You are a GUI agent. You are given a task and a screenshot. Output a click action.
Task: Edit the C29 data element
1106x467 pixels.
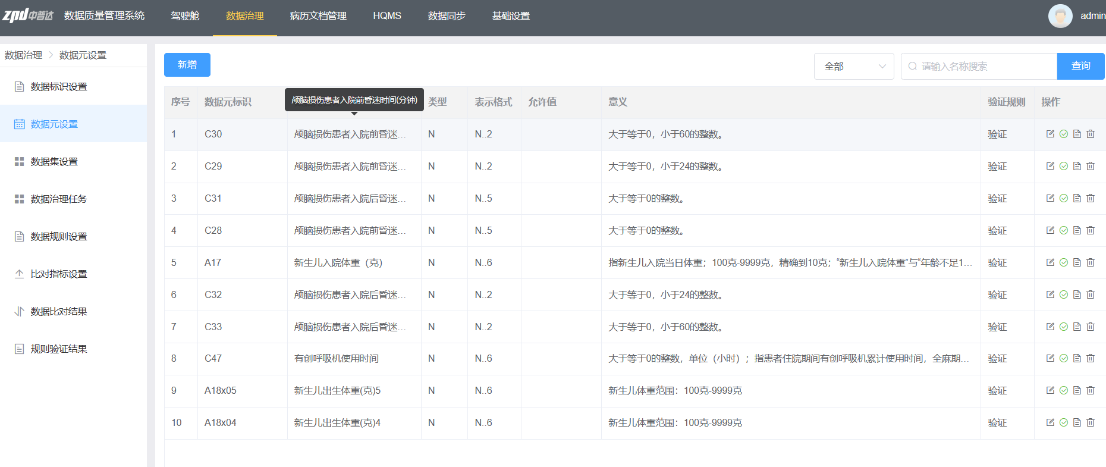point(1050,166)
